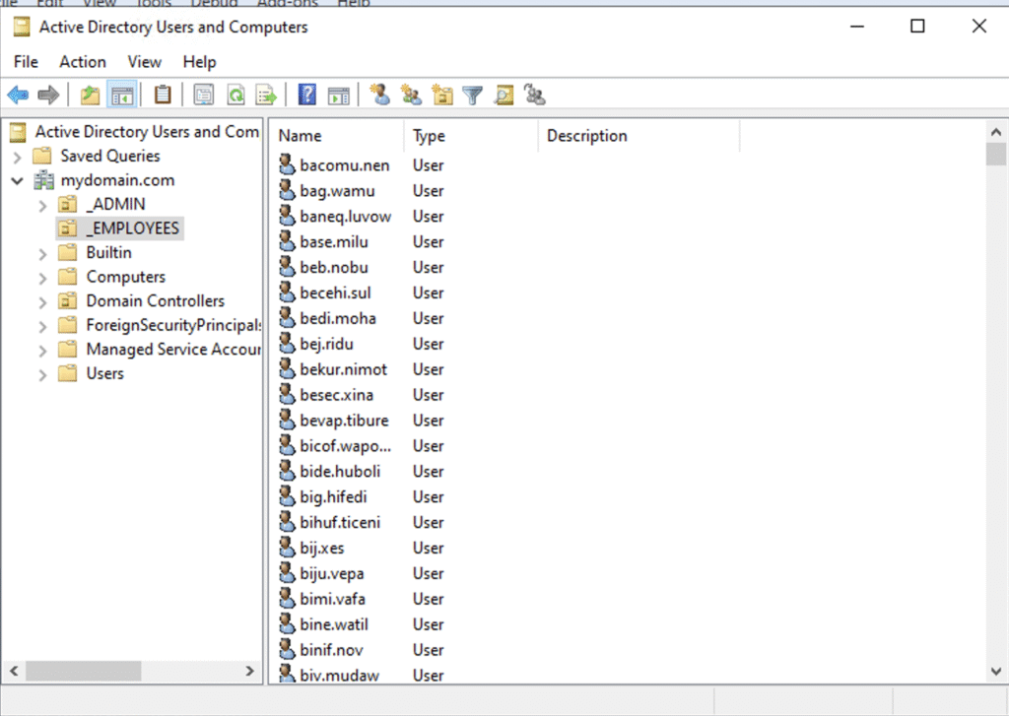Click the Create new group icon
This screenshot has height=716, width=1009.
(x=411, y=95)
